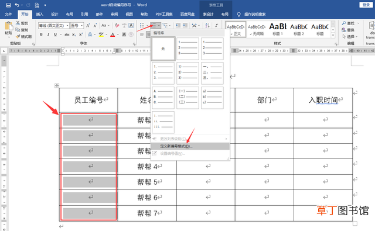Click the Sort A-Z icon

point(207,25)
